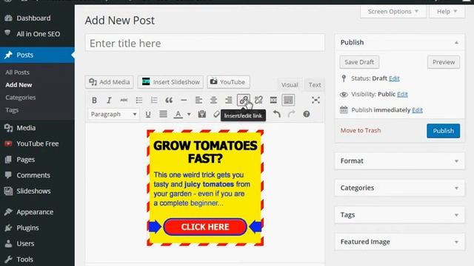Open the Pages menu
The height and width of the screenshot is (266, 474).
[37, 160]
